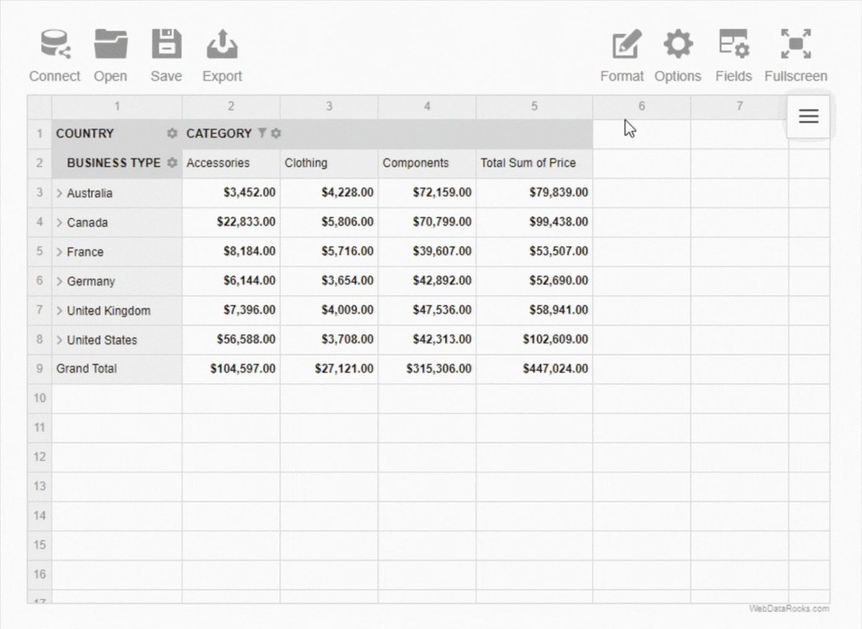Viewport: 862px width, 629px height.
Task: Select cell $4,009.00 in United Kingdom row
Action: pyautogui.click(x=329, y=311)
